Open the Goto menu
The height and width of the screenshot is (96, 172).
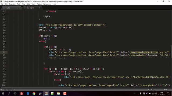click(x=28, y=4)
